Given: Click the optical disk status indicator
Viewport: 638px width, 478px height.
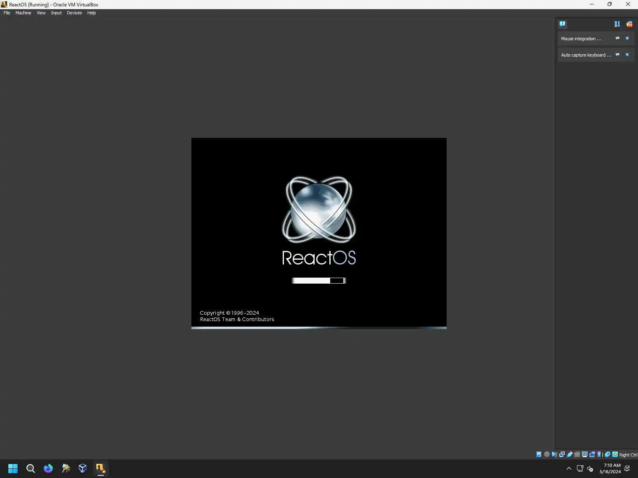Looking at the screenshot, I should [547, 454].
